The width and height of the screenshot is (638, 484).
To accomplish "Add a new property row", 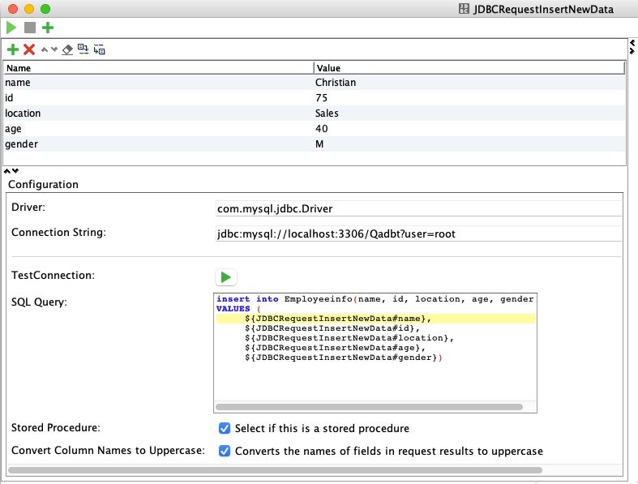I will 12,49.
